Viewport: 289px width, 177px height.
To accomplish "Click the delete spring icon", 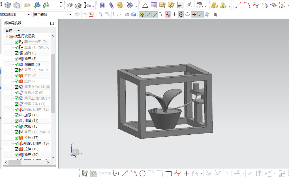I will tap(130, 5).
